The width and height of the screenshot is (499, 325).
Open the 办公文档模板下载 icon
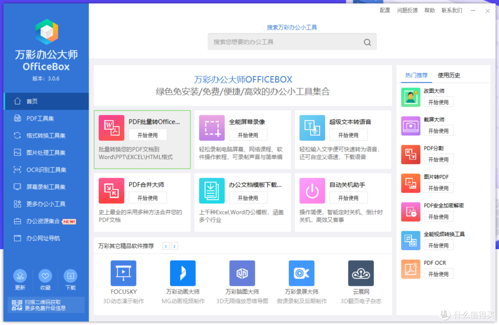coord(212,190)
